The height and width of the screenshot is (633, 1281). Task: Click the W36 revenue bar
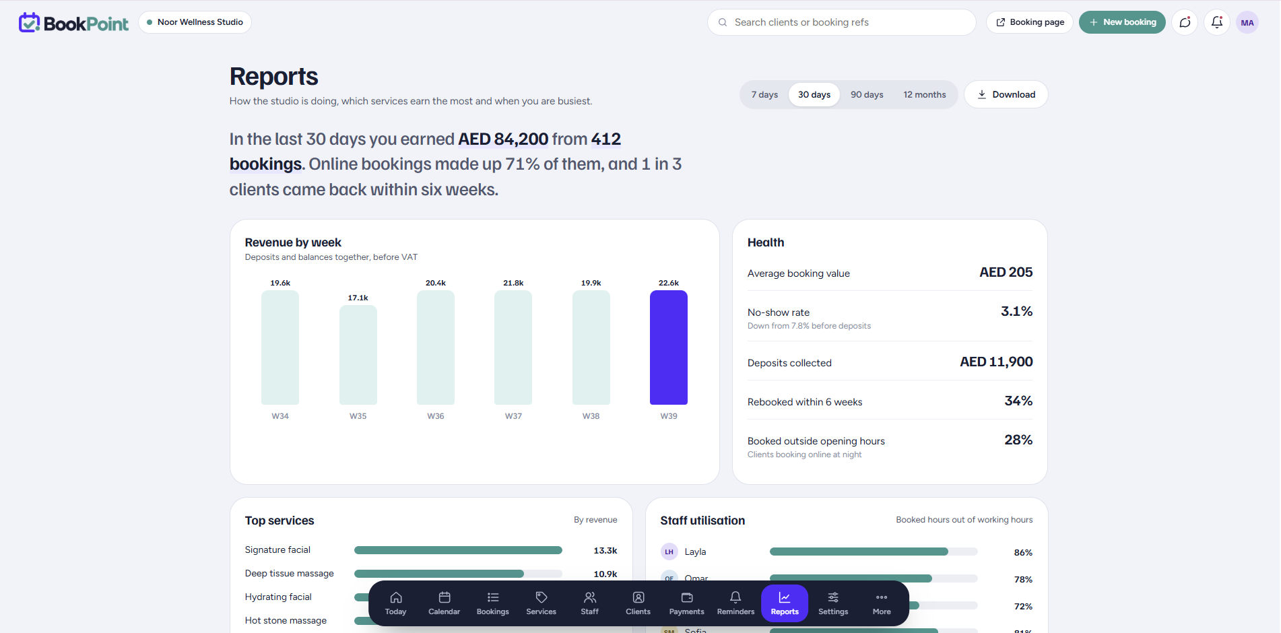436,347
